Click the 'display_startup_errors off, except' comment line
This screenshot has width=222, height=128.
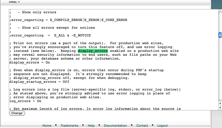coord(69,78)
